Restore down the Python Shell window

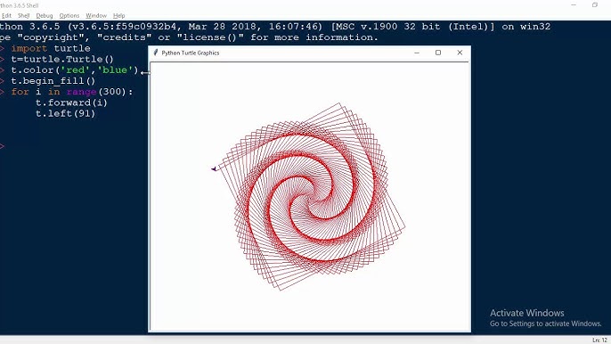click(x=595, y=5)
